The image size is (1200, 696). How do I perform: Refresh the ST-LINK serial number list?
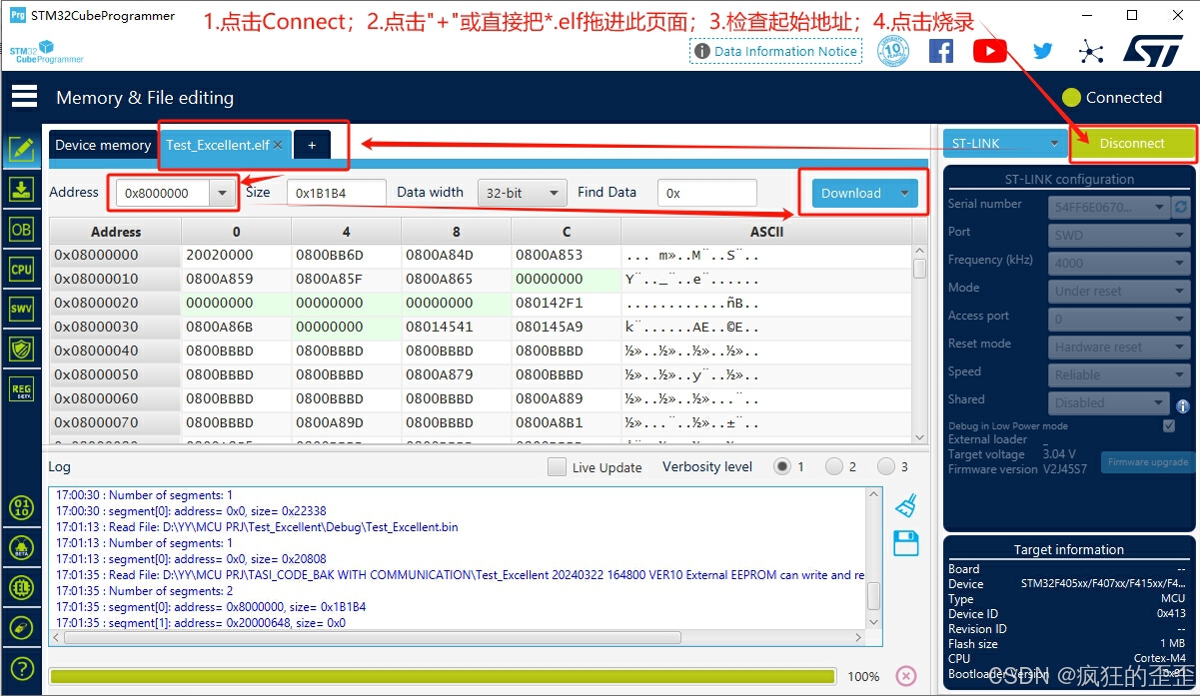(x=1181, y=207)
